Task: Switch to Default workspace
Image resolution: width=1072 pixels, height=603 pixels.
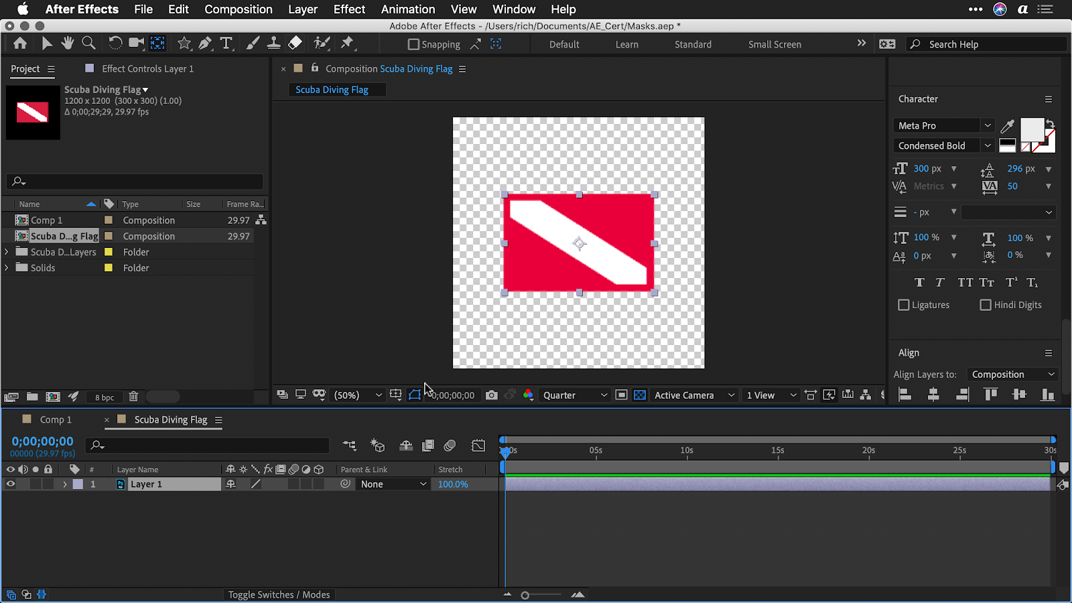Action: point(564,44)
